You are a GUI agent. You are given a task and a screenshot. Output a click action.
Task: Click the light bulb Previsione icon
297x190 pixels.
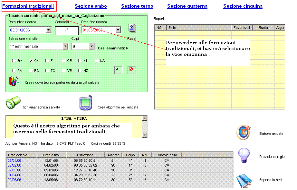point(244,156)
